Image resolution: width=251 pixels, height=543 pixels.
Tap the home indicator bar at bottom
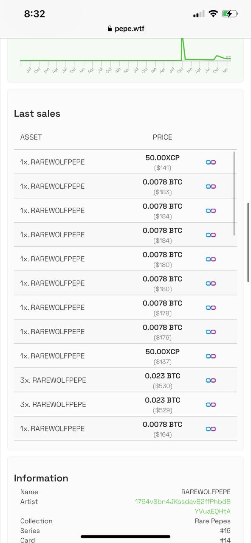125,537
